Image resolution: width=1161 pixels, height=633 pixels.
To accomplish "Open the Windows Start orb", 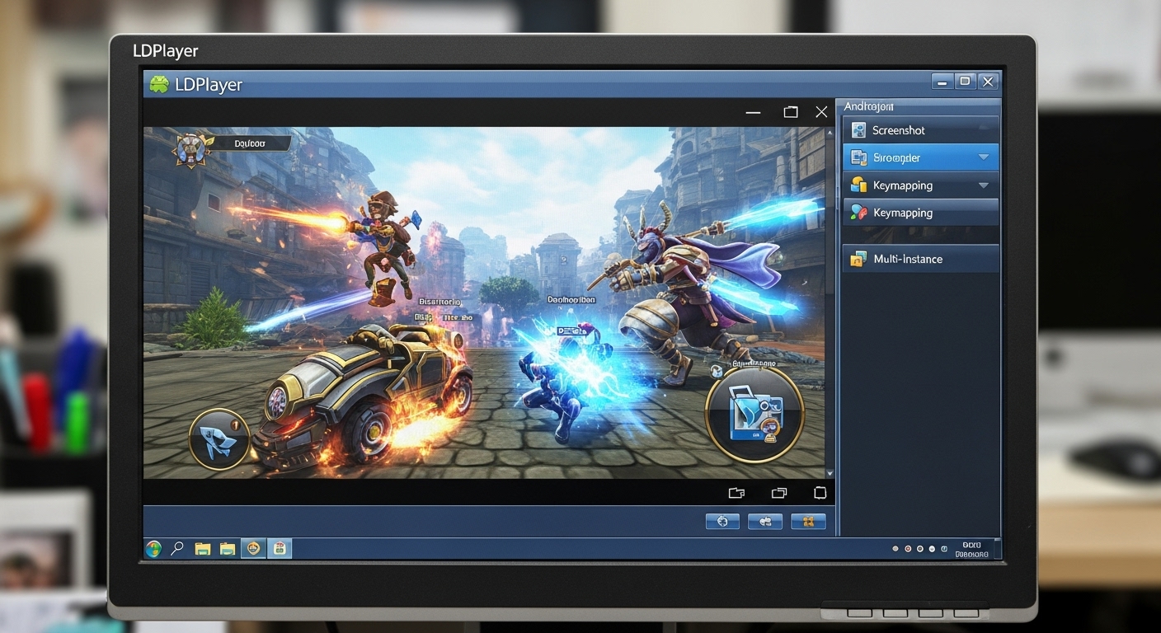I will coord(153,549).
